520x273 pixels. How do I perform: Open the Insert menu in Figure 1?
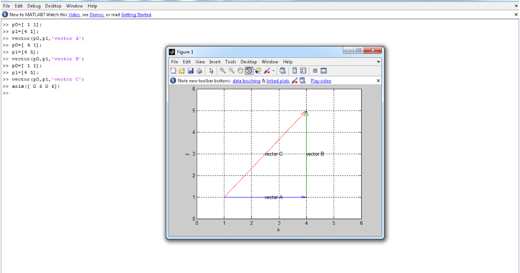pos(215,62)
